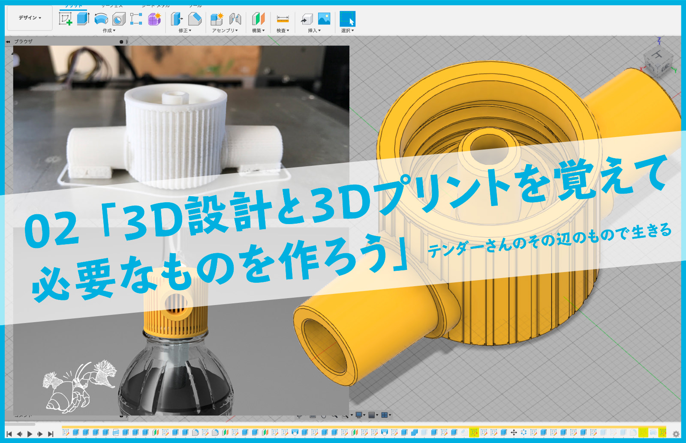Click the Measure ruler icon
Image resolution: width=686 pixels, height=443 pixels.
(x=283, y=19)
